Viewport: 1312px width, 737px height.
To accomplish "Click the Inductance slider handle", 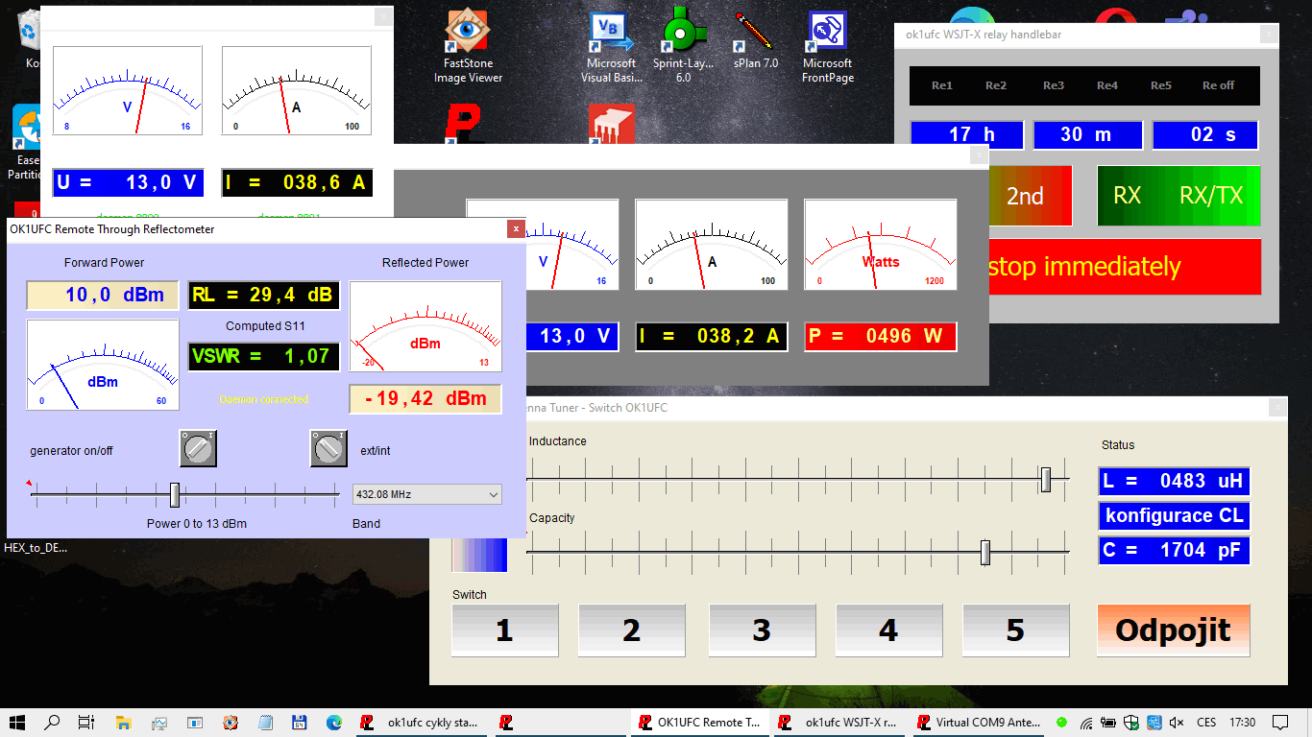I will (x=1046, y=479).
